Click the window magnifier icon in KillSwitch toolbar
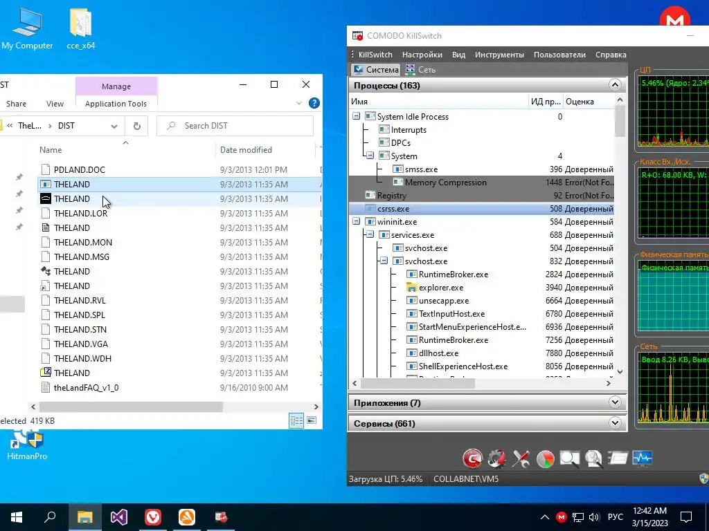Image resolution: width=709 pixels, height=531 pixels. click(x=569, y=459)
